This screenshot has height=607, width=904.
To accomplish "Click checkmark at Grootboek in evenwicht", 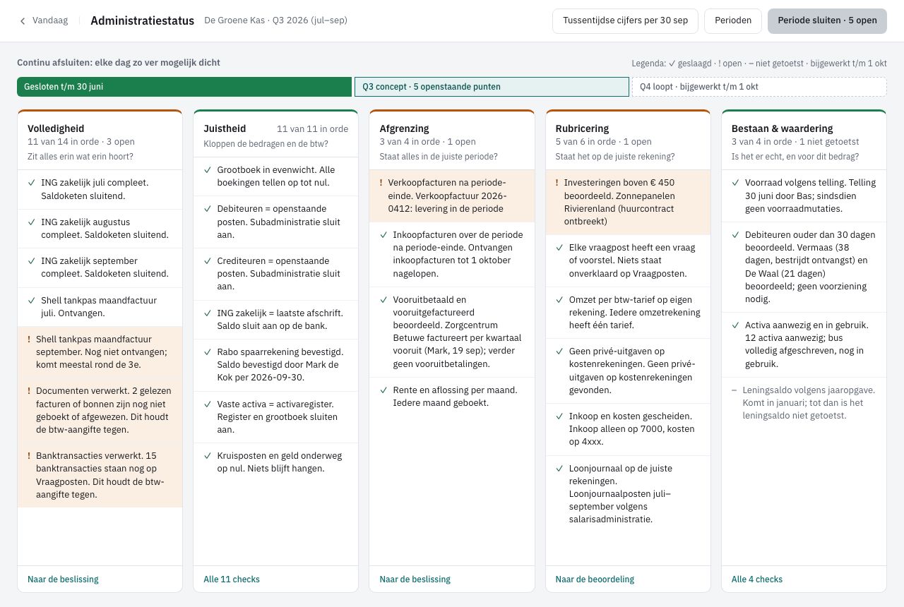I will coord(208,170).
